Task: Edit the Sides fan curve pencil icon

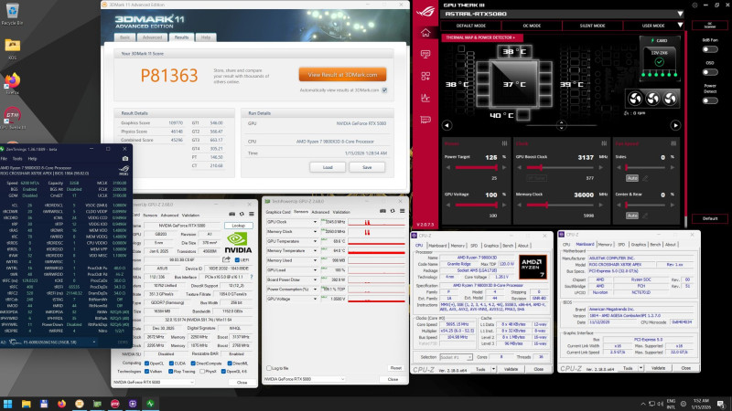Action: point(645,178)
